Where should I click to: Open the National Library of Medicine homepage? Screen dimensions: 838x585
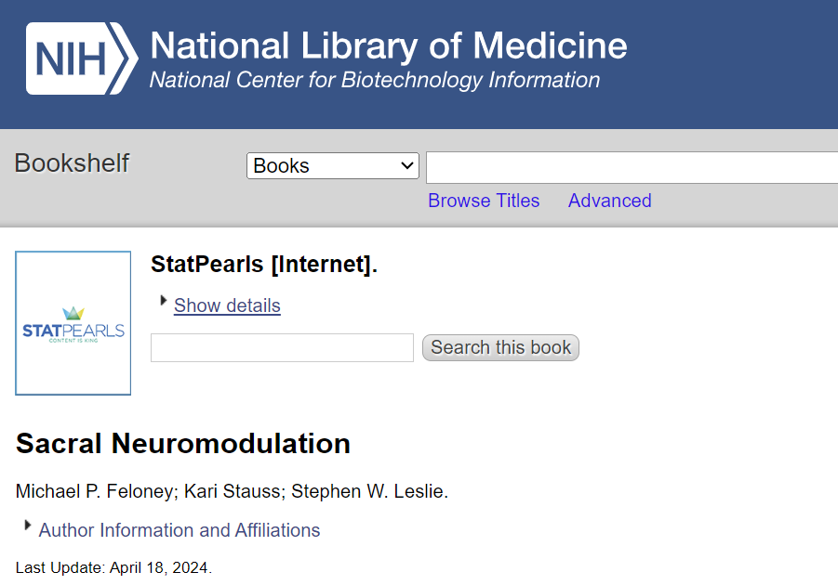388,45
